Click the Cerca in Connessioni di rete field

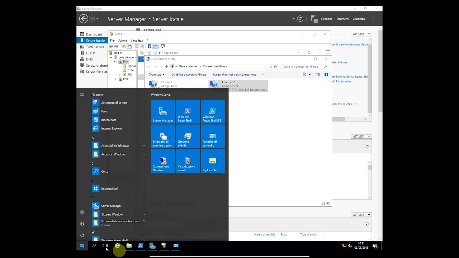click(x=304, y=67)
